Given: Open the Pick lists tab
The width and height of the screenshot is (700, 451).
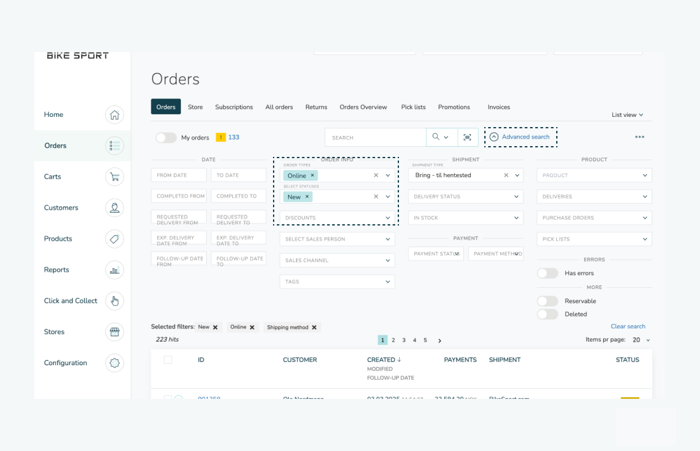Looking at the screenshot, I should point(414,107).
